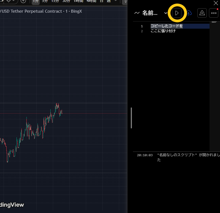Open the timeframe list dropdown arrow after 週

[x=115, y=1]
